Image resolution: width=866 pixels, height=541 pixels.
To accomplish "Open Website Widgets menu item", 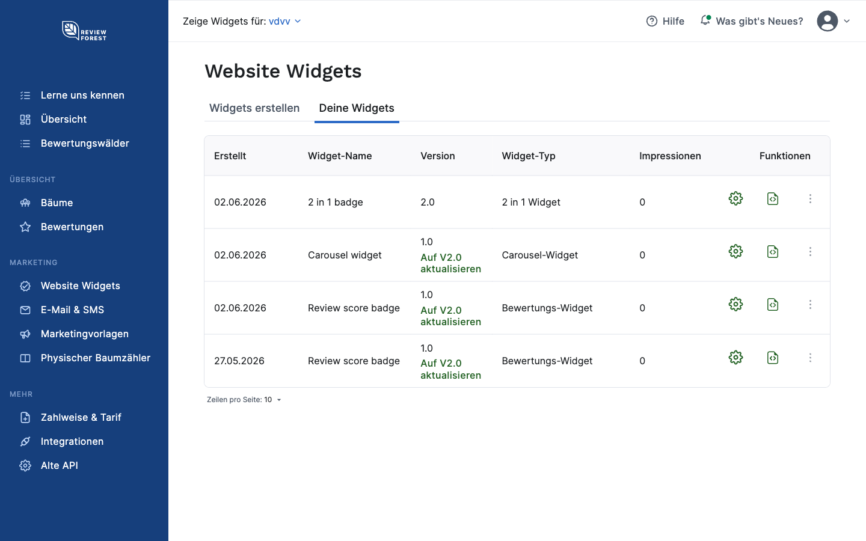I will point(81,286).
